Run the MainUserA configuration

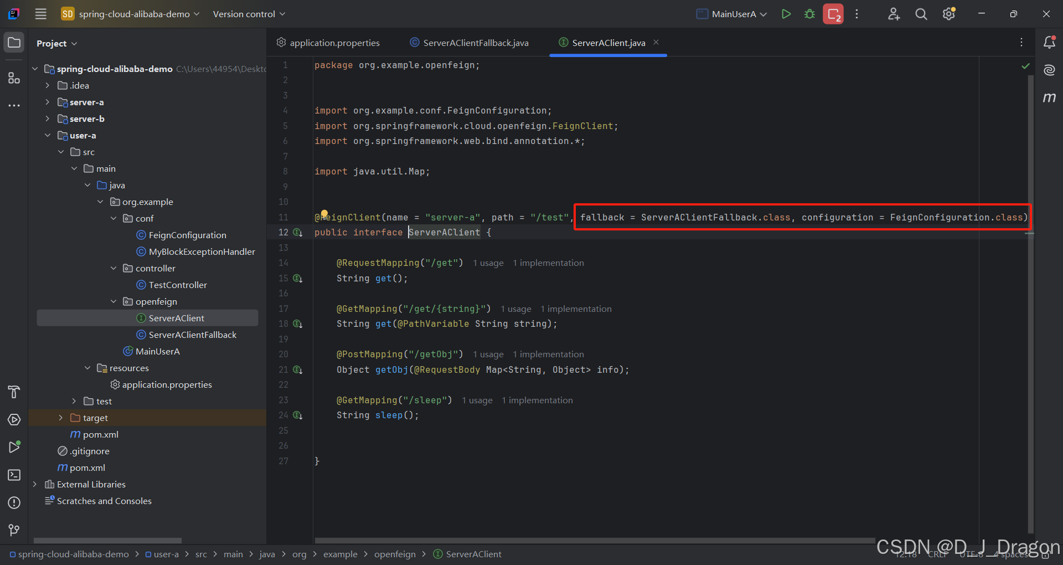[x=786, y=14]
